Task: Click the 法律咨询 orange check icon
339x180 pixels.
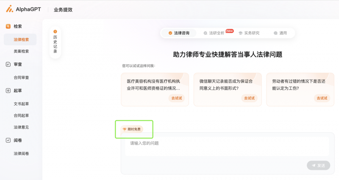Action: tap(170, 33)
